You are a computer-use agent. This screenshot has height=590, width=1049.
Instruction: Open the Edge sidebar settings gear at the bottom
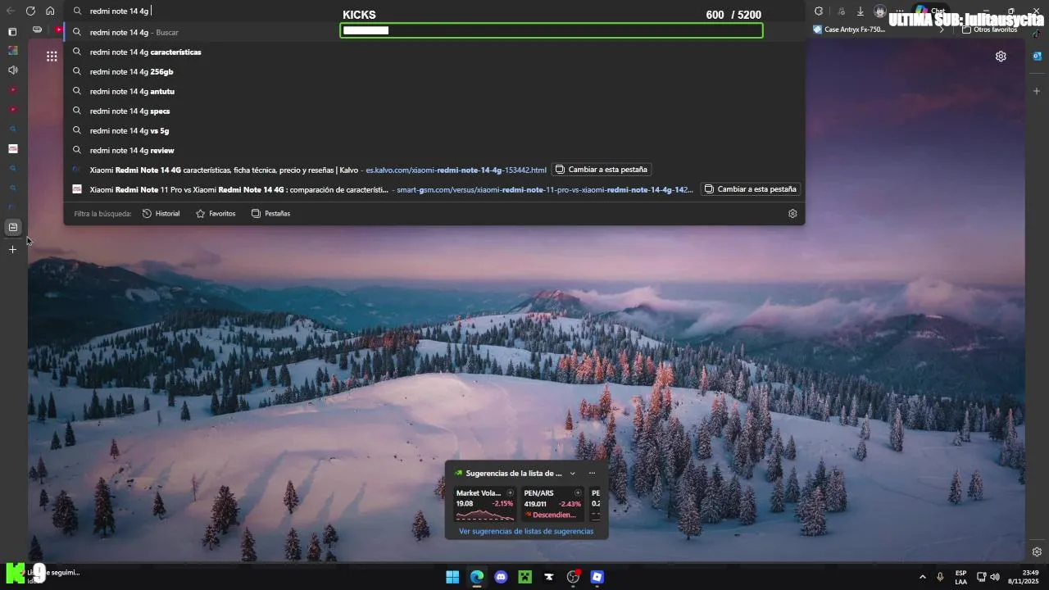(1037, 551)
